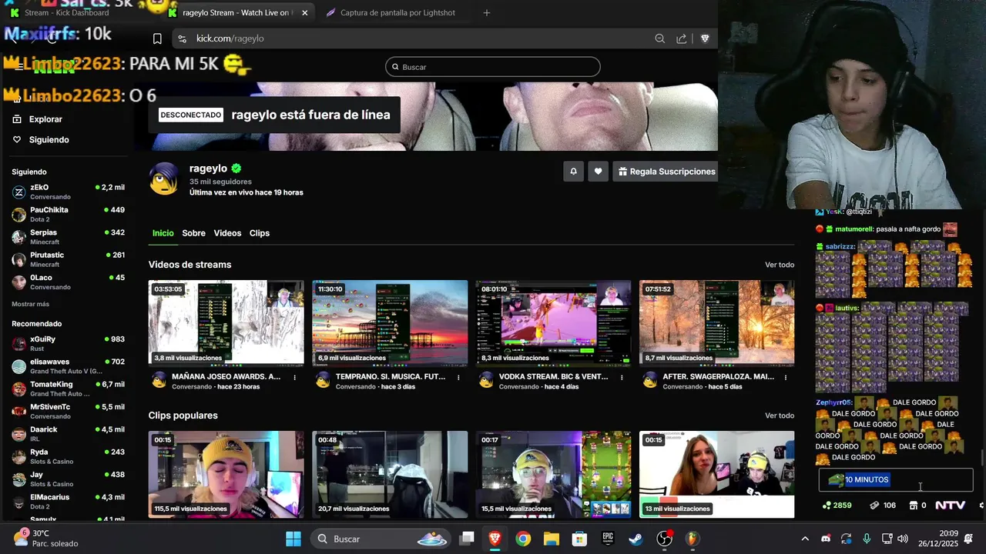986x554 pixels.
Task: Open the VODKA STREAM. BIC & VENT video thumbnail
Action: 553,323
